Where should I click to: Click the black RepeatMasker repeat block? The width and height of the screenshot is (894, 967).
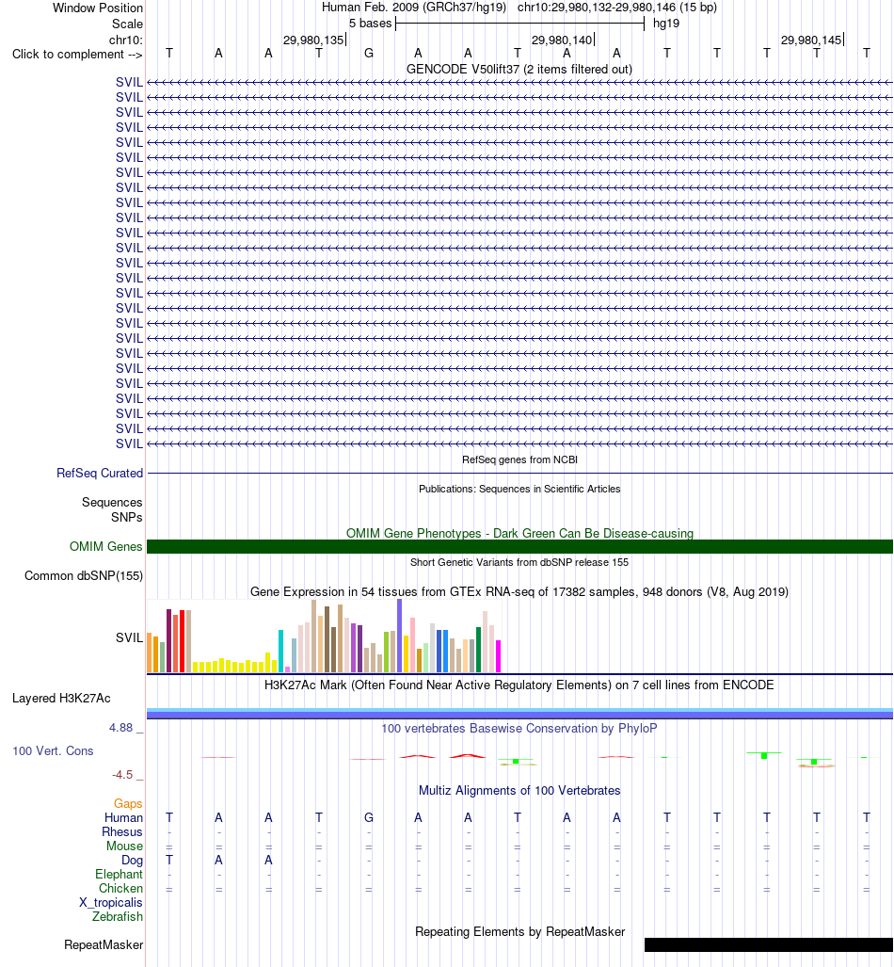click(768, 944)
